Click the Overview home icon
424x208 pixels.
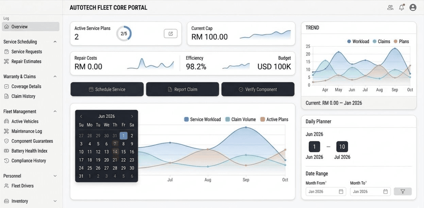click(x=6, y=27)
